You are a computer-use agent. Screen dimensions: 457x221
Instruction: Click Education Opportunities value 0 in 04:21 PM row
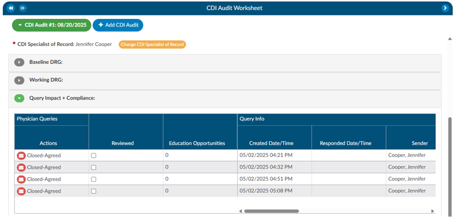click(x=167, y=155)
